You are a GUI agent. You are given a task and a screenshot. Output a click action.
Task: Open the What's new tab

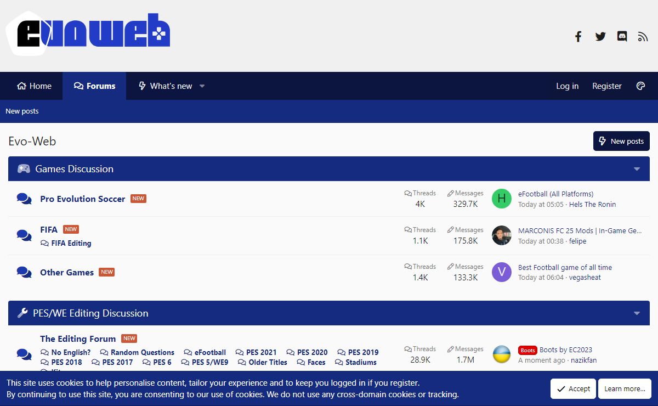pos(165,86)
